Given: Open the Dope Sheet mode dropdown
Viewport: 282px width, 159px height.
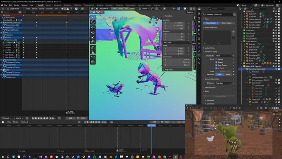Looking at the screenshot, I should (15, 9).
